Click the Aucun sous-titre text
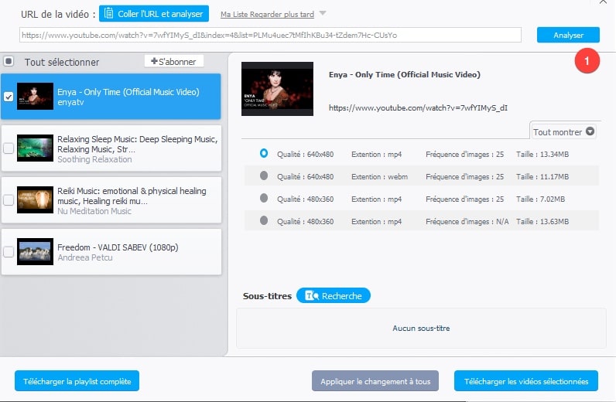616x402 pixels. [421, 329]
